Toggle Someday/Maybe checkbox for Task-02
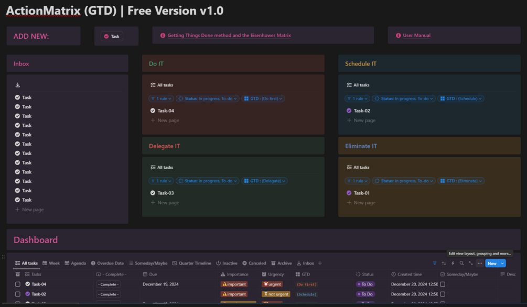The height and width of the screenshot is (307, 527). tap(443, 294)
